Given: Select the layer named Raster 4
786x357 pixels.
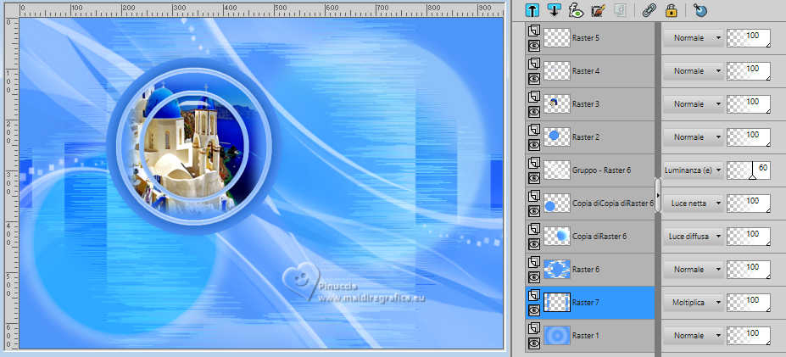Looking at the screenshot, I should coord(586,70).
